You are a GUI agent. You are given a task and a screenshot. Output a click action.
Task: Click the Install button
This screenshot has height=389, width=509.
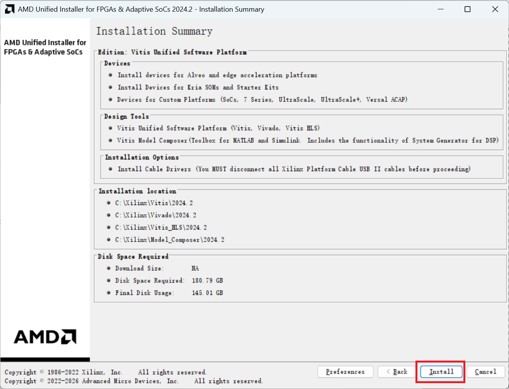click(x=441, y=372)
